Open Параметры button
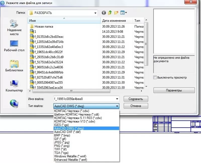The width and height of the screenshot is (201, 163). coord(174,90)
